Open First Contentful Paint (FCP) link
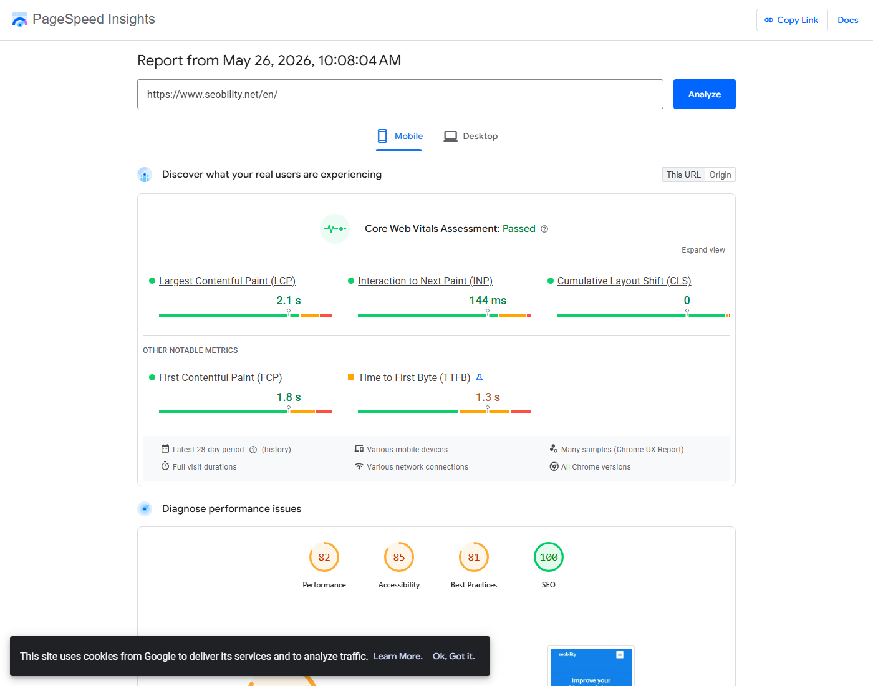Viewport: 873px width, 686px height. click(221, 378)
